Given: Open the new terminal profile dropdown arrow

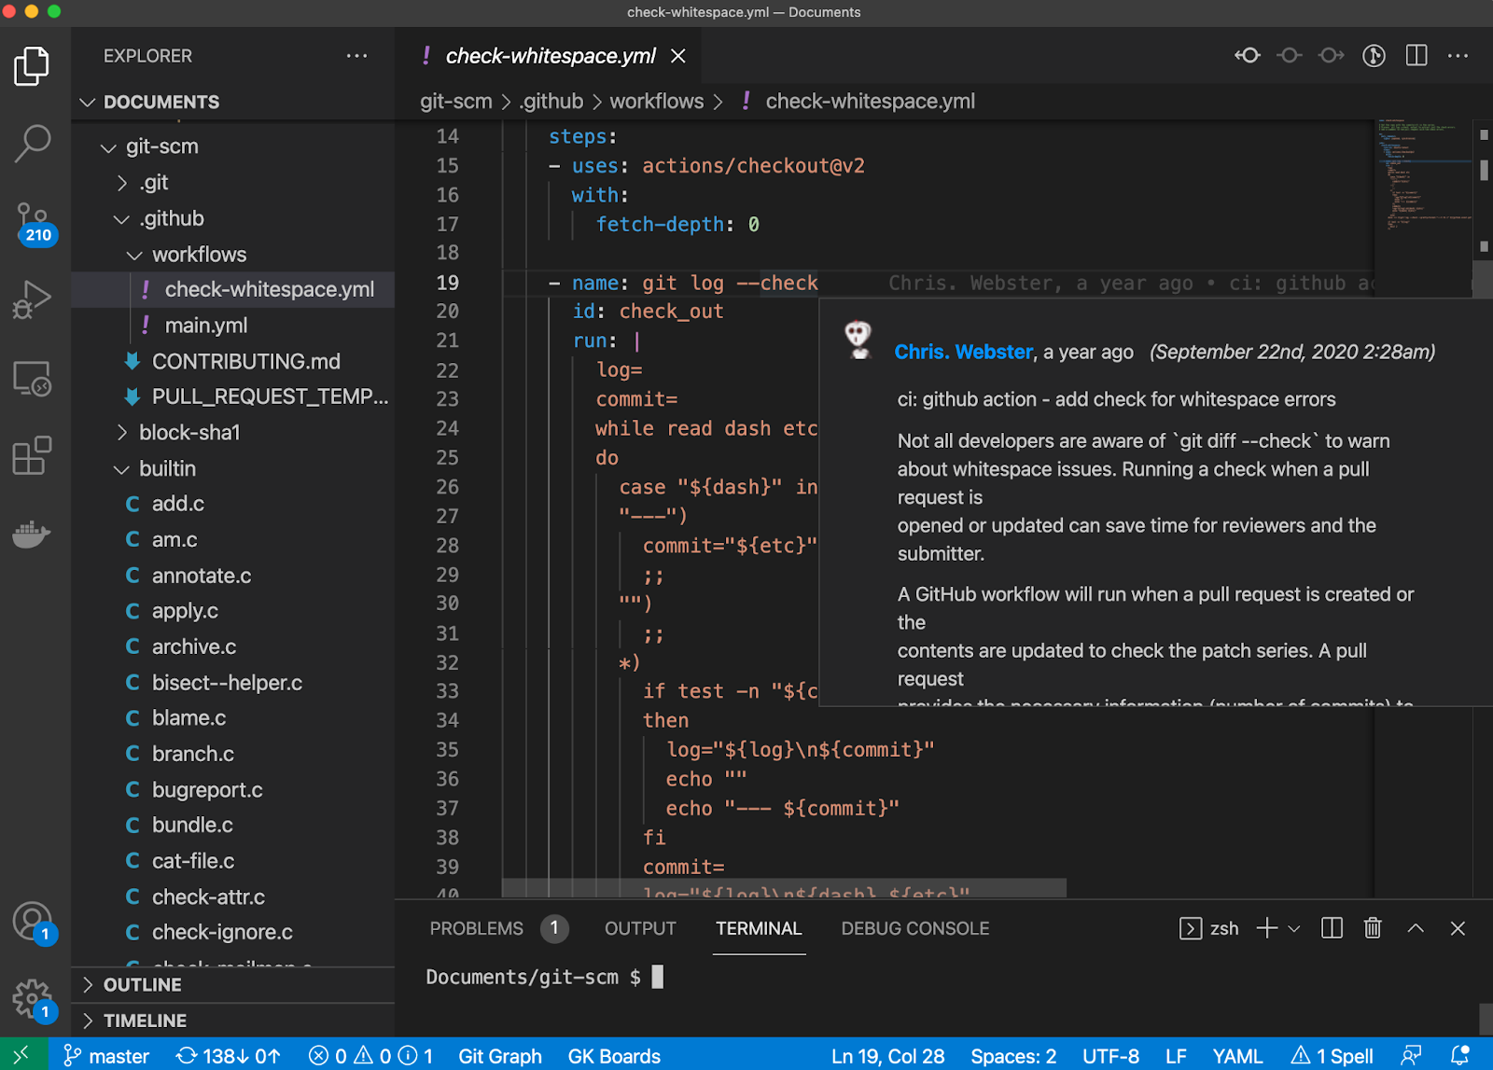Looking at the screenshot, I should pyautogui.click(x=1294, y=929).
